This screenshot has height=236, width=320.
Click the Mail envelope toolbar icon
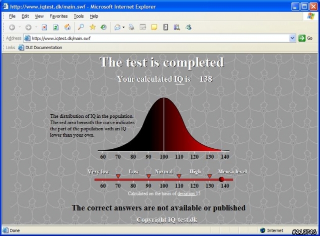tap(117, 27)
